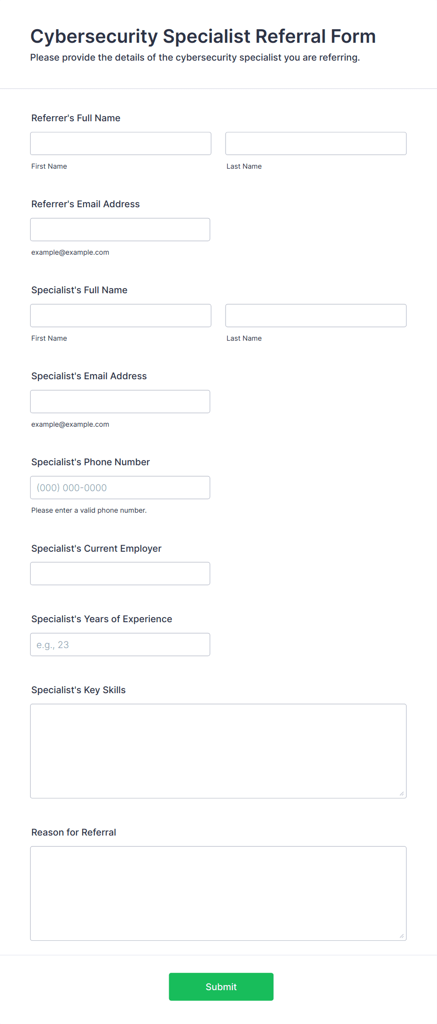Click the Referrer's First Name field
The height and width of the screenshot is (1024, 437).
pos(121,143)
